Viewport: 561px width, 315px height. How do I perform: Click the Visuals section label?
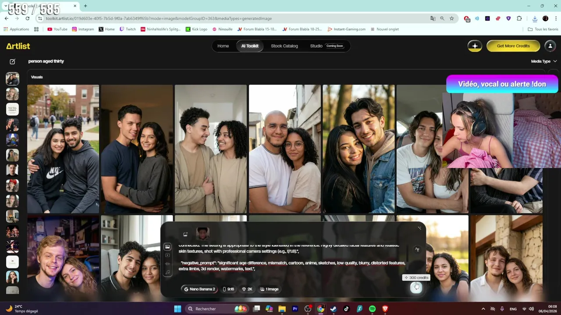37,77
